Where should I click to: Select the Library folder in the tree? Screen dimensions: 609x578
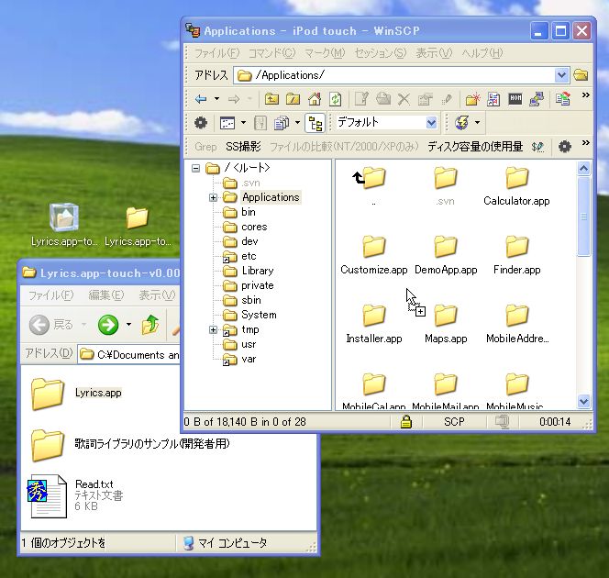coord(258,271)
